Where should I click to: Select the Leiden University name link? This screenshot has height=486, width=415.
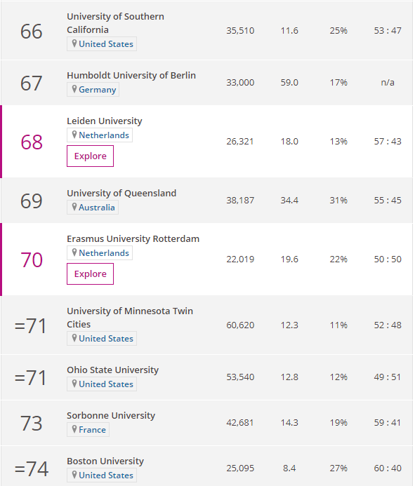click(105, 121)
